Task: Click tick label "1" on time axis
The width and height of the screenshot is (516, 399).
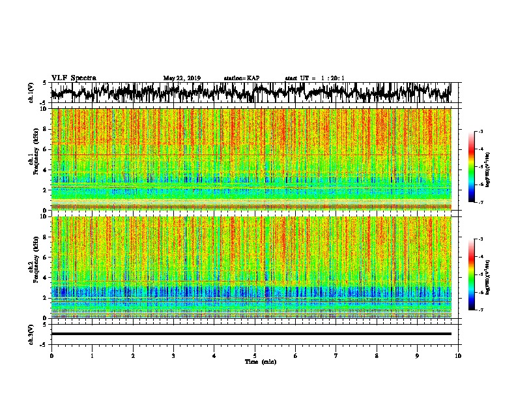Action: [92, 355]
